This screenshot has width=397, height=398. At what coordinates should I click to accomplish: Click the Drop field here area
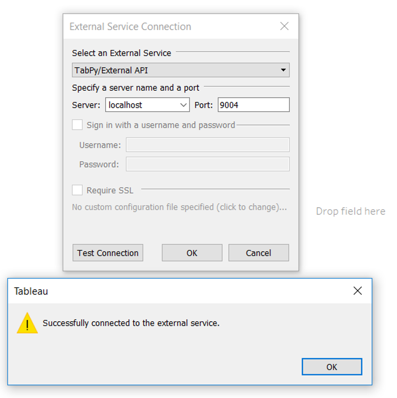point(350,211)
